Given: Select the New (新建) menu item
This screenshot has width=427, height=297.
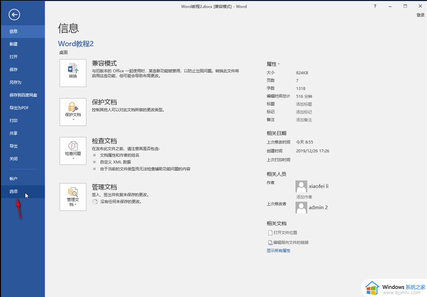Looking at the screenshot, I should point(23,44).
